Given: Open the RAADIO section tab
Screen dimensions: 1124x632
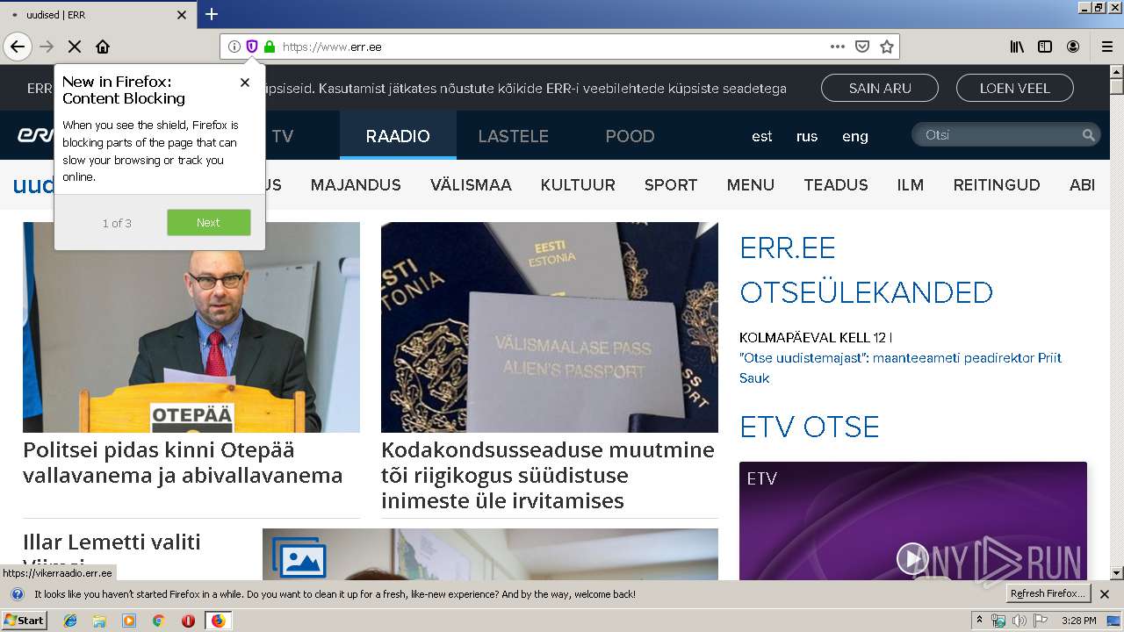Looking at the screenshot, I should pos(398,136).
